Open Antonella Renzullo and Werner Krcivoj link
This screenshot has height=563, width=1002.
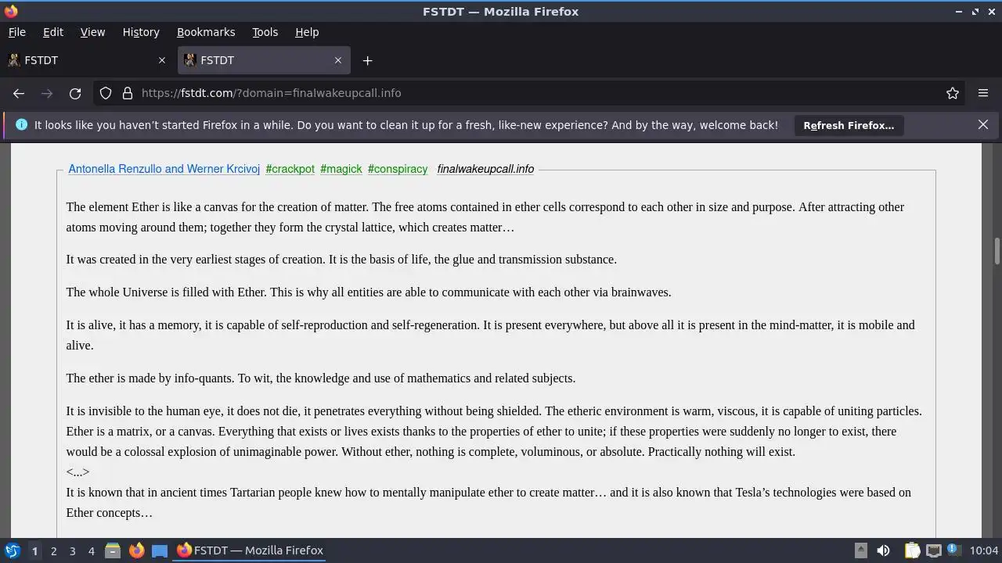click(x=164, y=169)
